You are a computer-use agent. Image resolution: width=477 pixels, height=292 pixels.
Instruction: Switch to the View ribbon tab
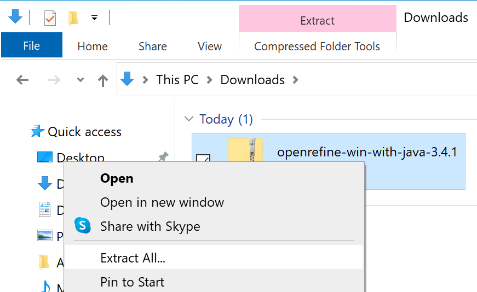point(210,46)
